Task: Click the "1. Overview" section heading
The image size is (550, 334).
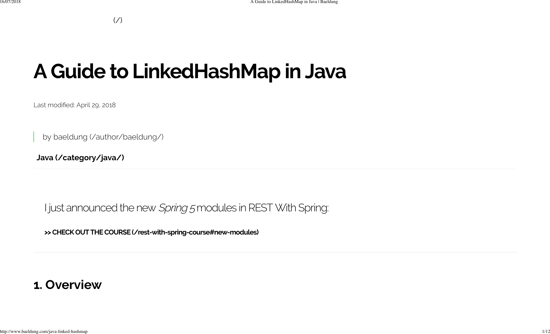Action: click(x=68, y=285)
